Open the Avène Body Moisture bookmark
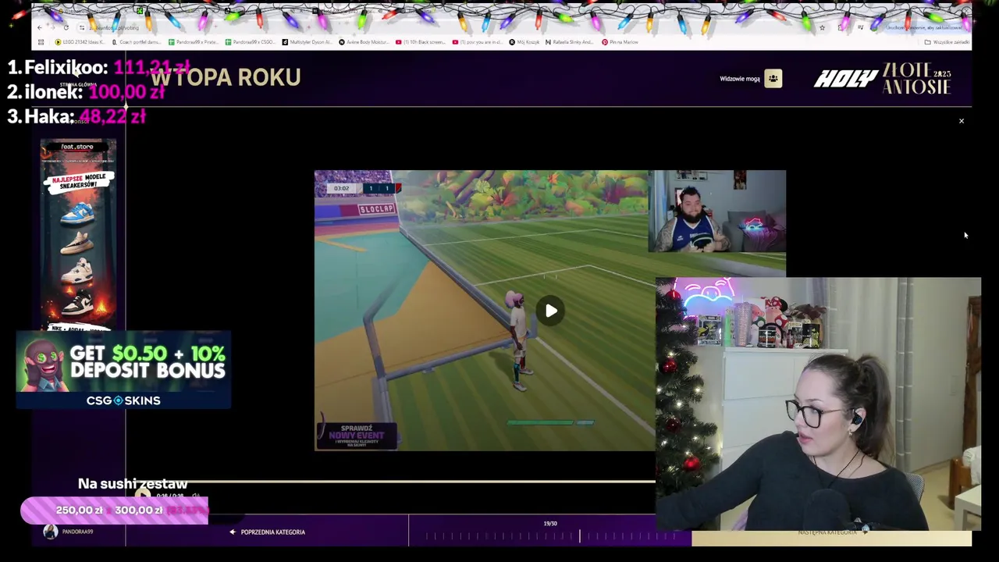This screenshot has height=562, width=999. point(365,42)
